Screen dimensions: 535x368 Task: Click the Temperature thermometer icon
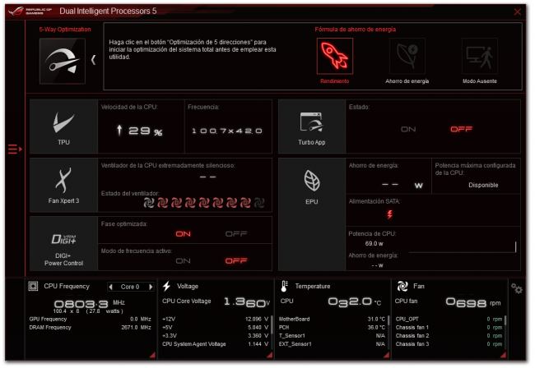click(x=284, y=287)
